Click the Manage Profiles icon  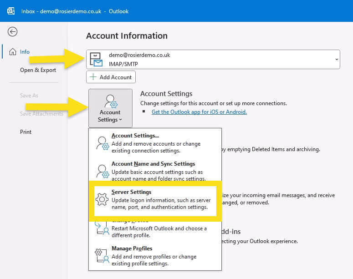pyautogui.click(x=102, y=256)
